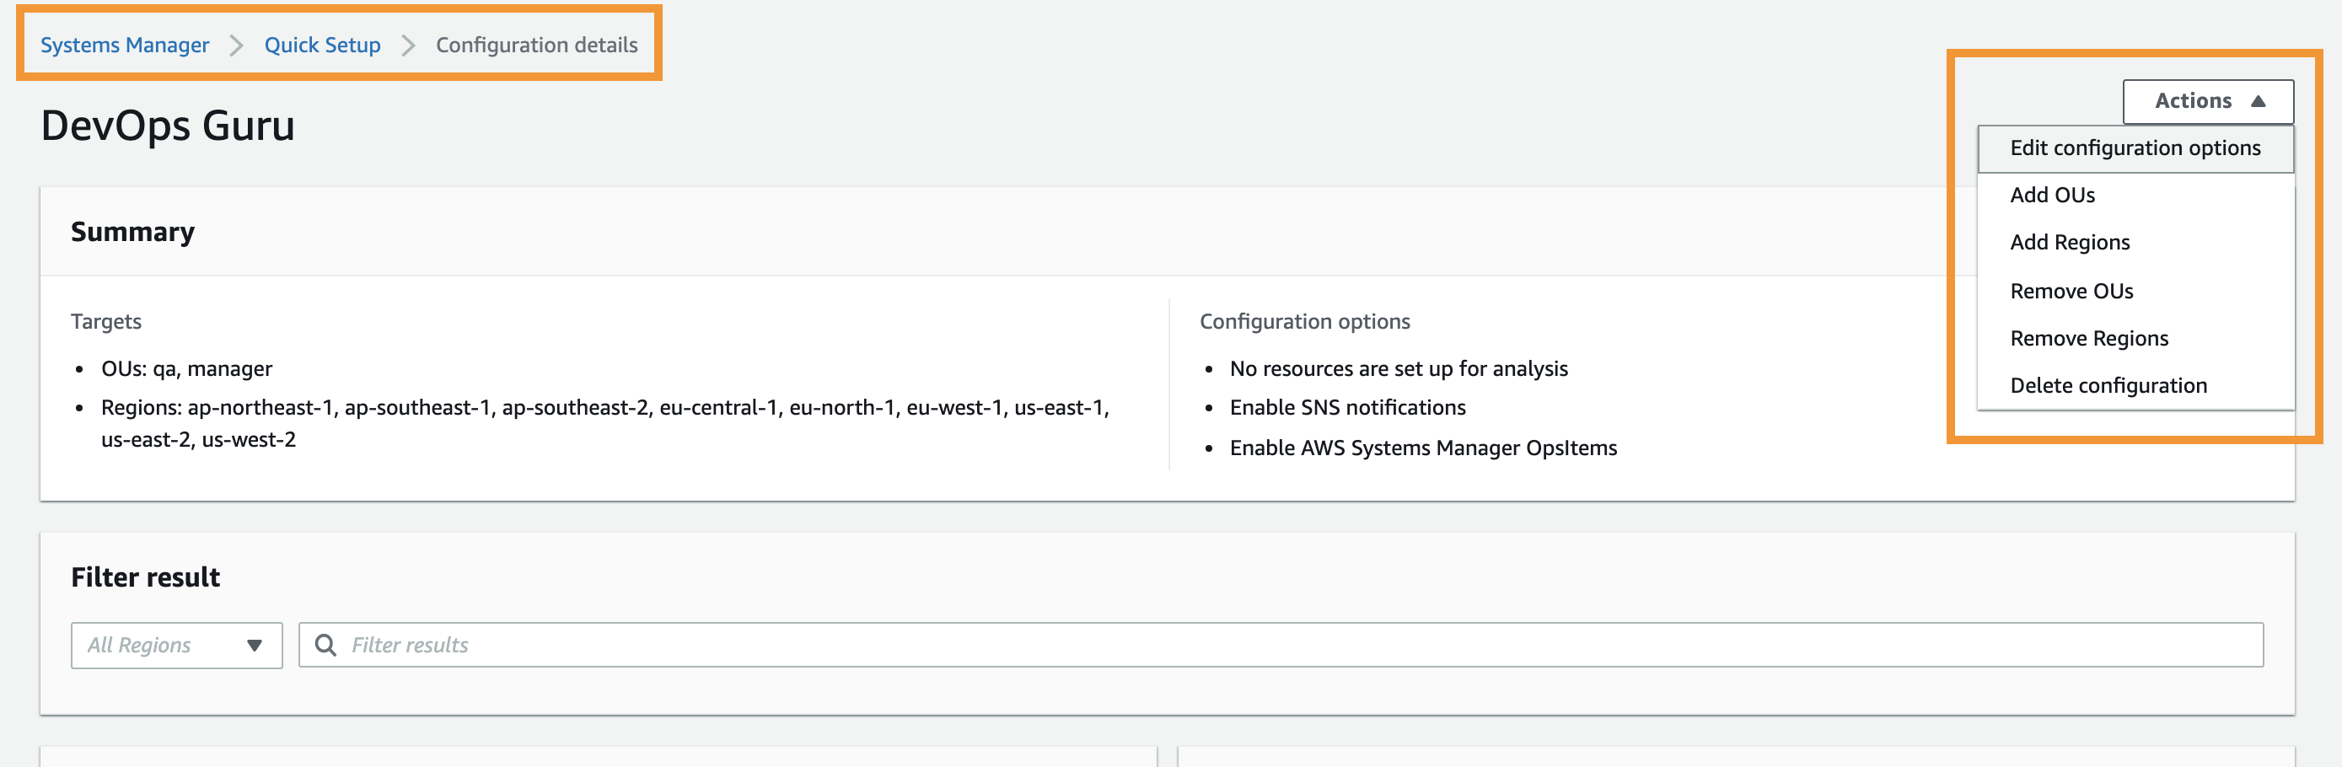Click the Filter result section heading
Viewport: 2342px width, 767px height.
pos(146,577)
